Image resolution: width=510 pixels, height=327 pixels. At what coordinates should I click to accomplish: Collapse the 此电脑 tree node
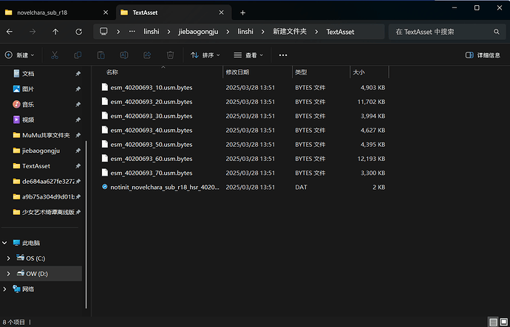coord(4,243)
